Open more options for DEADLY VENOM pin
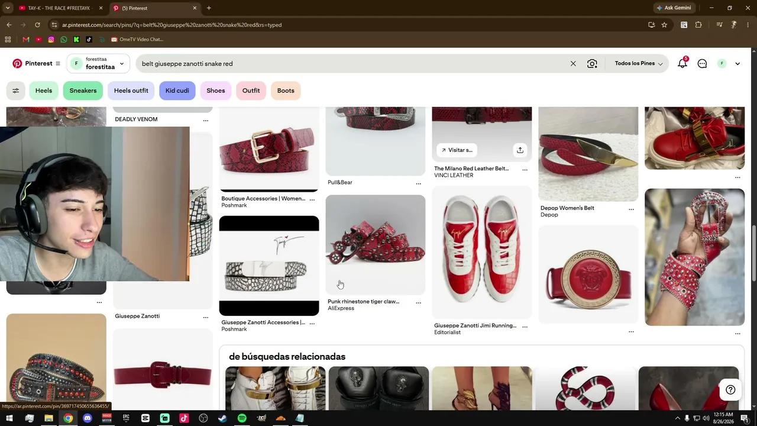The height and width of the screenshot is (426, 757). pyautogui.click(x=206, y=120)
